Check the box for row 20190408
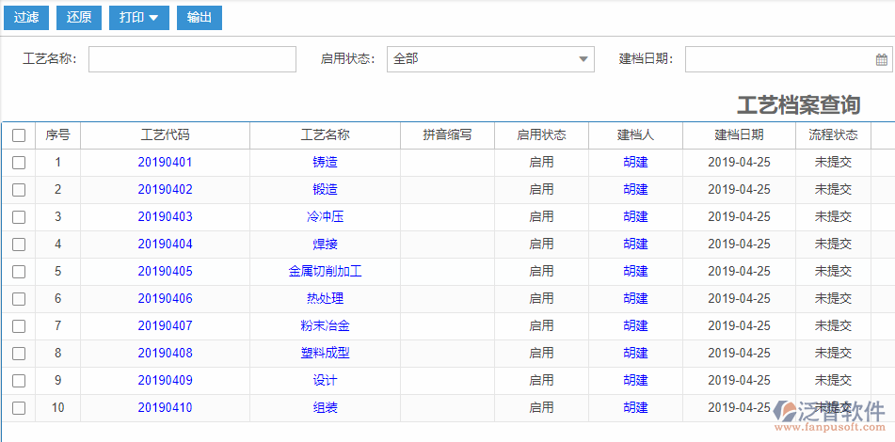The height and width of the screenshot is (442, 895). [19, 354]
